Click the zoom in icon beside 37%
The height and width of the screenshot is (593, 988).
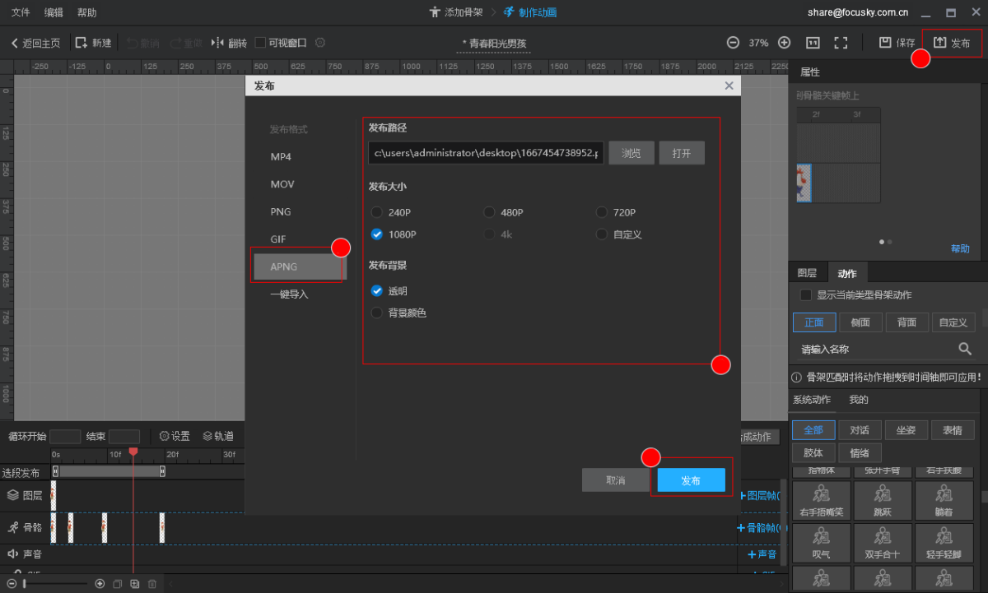tap(784, 43)
